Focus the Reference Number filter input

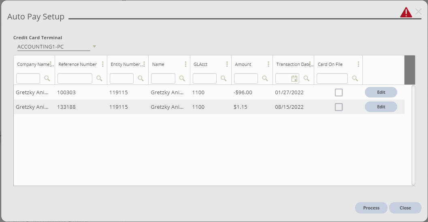(x=75, y=78)
